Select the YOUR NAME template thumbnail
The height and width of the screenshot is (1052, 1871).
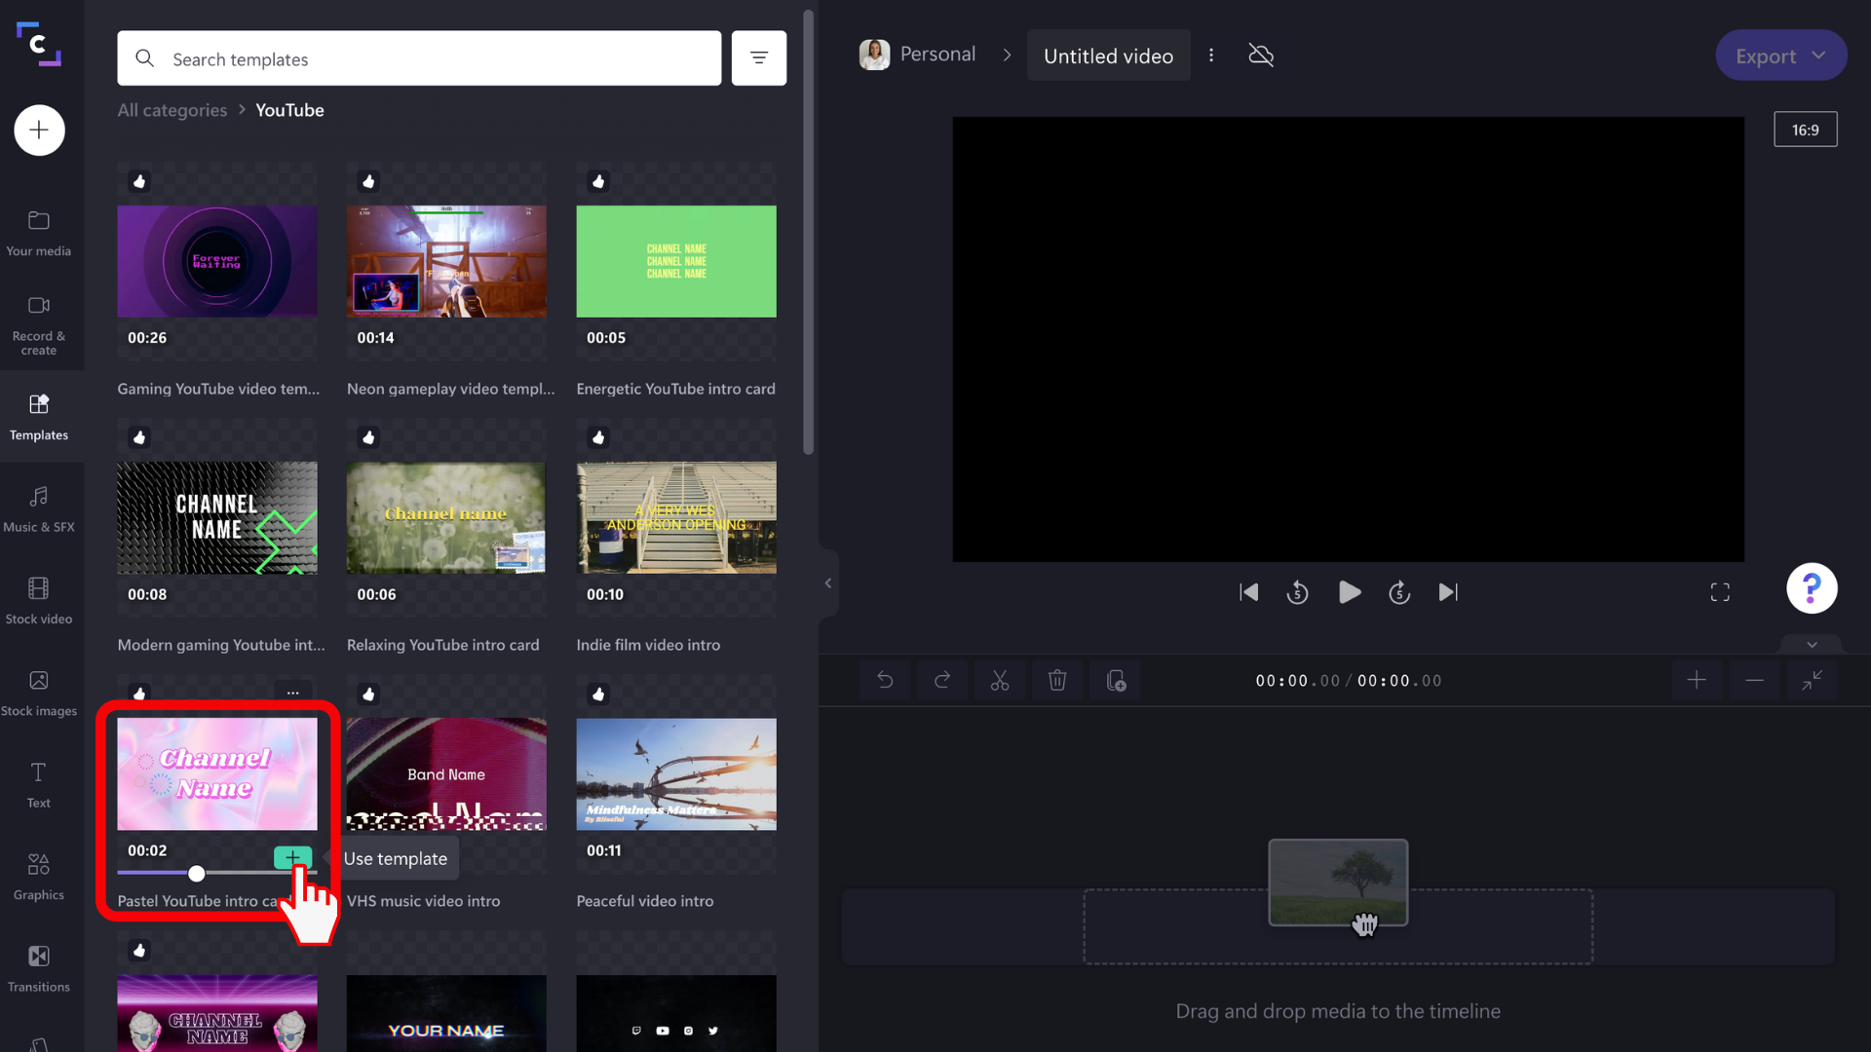[x=446, y=1013]
